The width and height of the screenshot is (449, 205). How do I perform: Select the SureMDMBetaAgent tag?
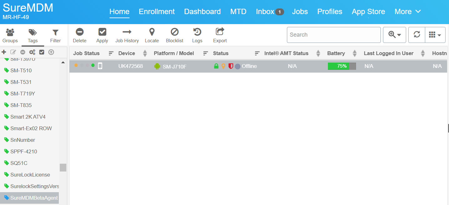30,198
